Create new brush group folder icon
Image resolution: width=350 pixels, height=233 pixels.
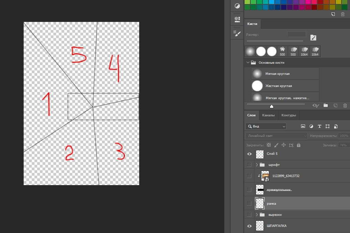326,106
